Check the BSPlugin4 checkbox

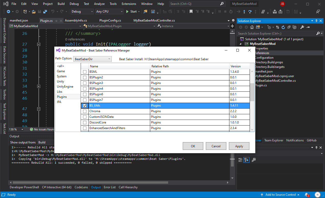(x=85, y=89)
